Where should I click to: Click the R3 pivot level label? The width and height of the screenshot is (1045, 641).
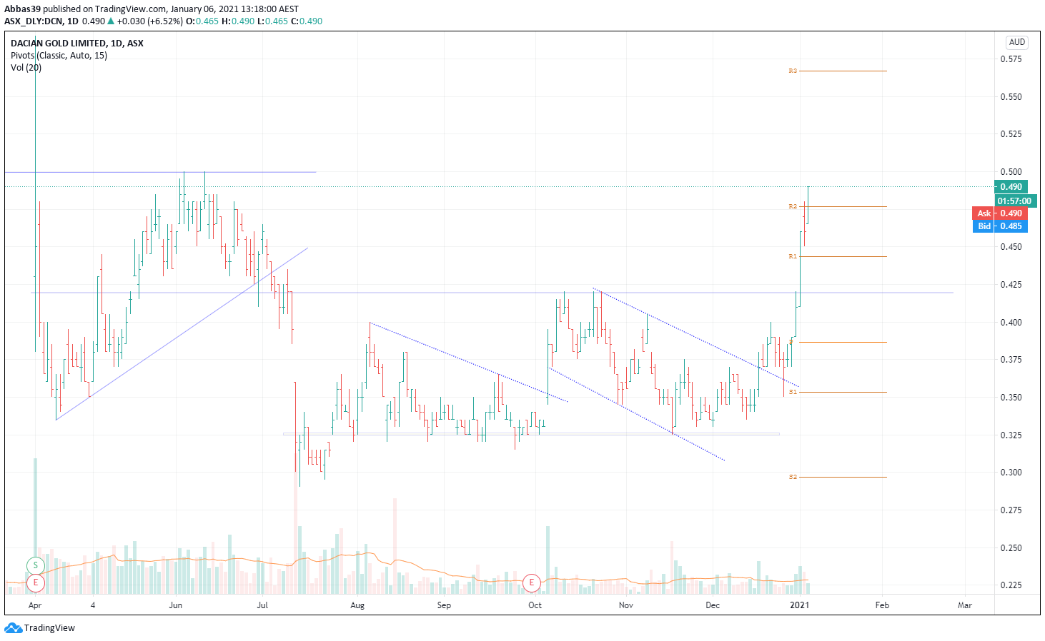tap(793, 71)
